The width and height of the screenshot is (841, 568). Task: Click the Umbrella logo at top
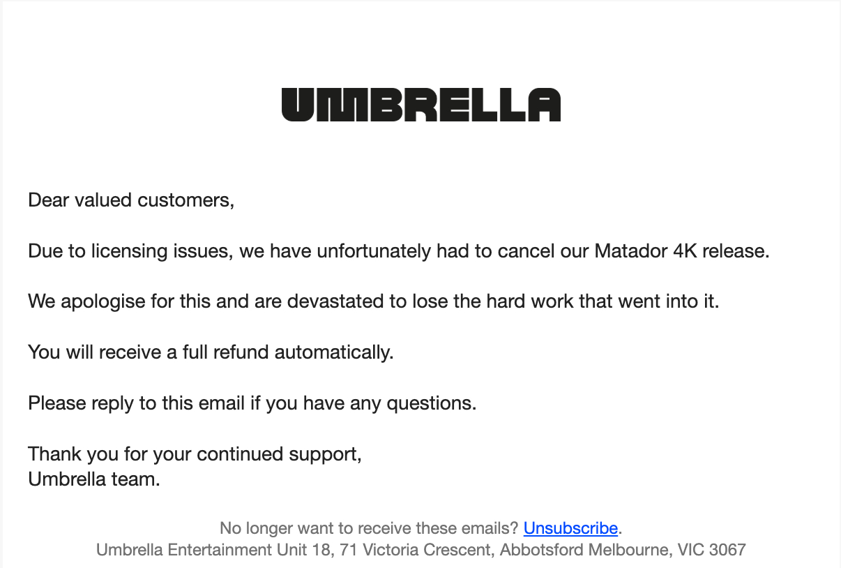click(x=420, y=105)
